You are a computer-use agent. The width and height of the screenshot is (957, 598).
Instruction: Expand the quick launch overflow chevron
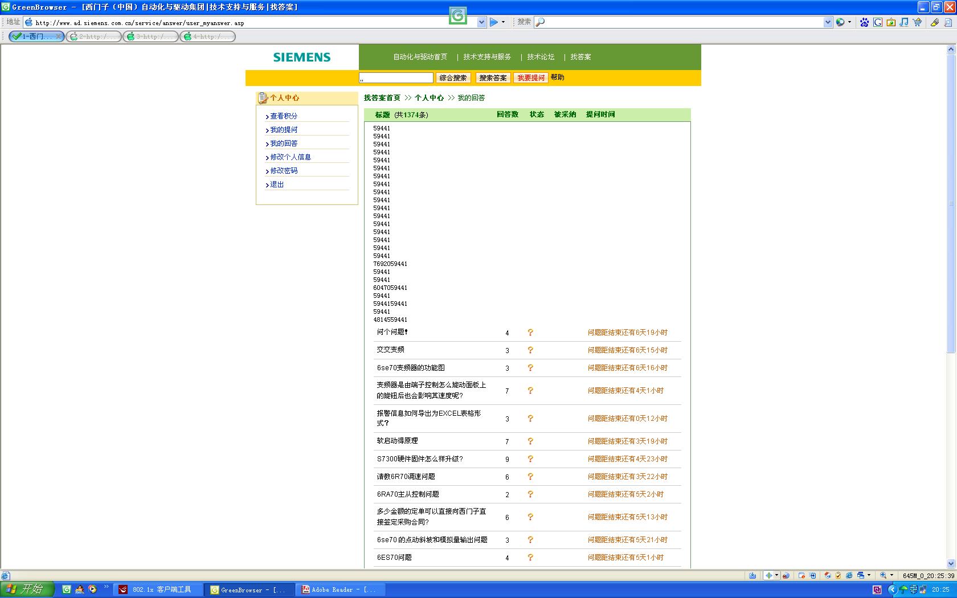click(x=106, y=587)
